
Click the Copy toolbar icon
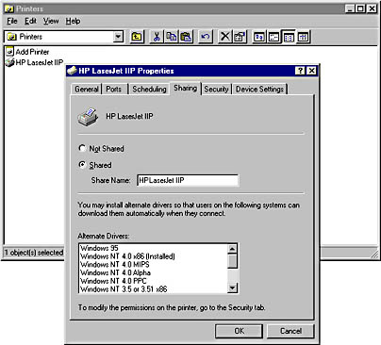[x=172, y=37]
